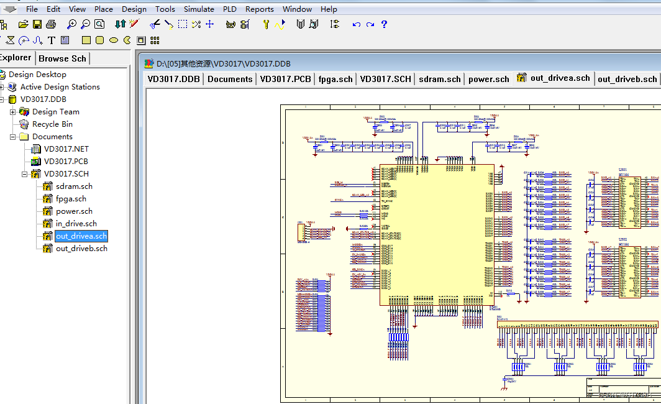Screen dimensions: 661x404
Task: Open the Place menu
Action: [103, 9]
